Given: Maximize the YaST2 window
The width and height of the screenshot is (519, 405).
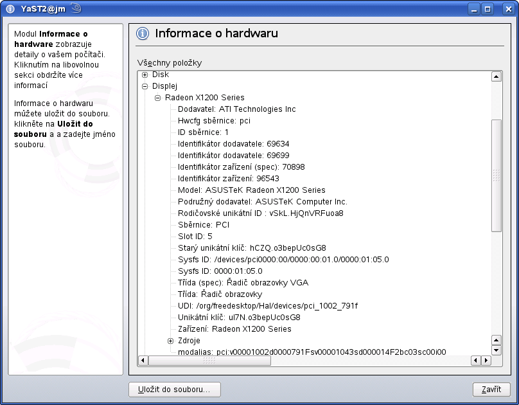Looking at the screenshot, I should pos(488,9).
